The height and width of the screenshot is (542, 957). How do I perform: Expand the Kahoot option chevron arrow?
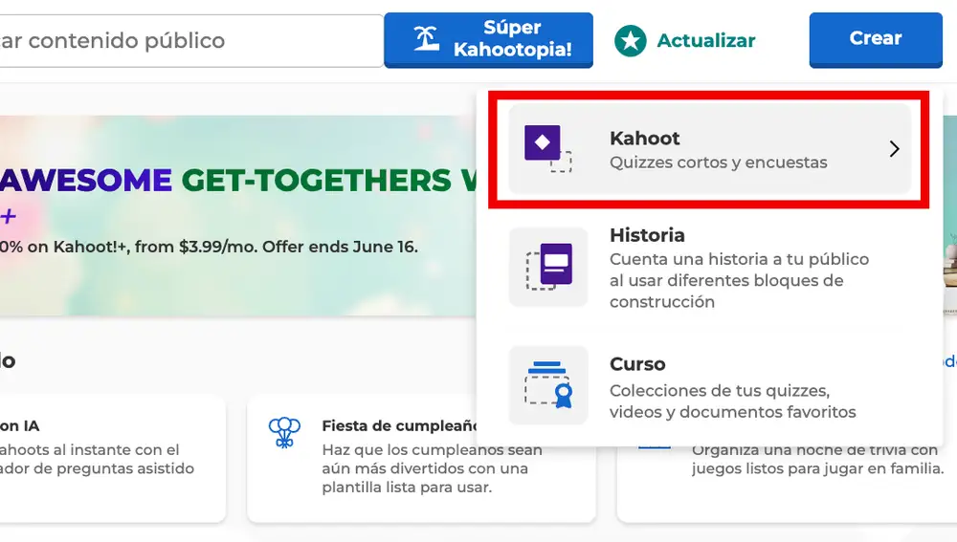pyautogui.click(x=894, y=149)
